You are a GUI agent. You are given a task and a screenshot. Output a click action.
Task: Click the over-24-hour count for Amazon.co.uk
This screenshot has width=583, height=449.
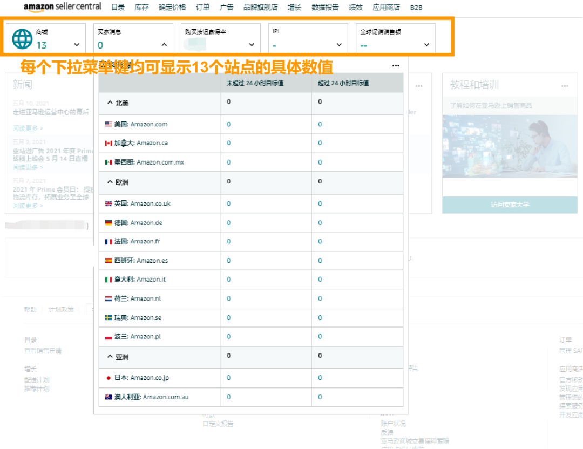point(320,203)
